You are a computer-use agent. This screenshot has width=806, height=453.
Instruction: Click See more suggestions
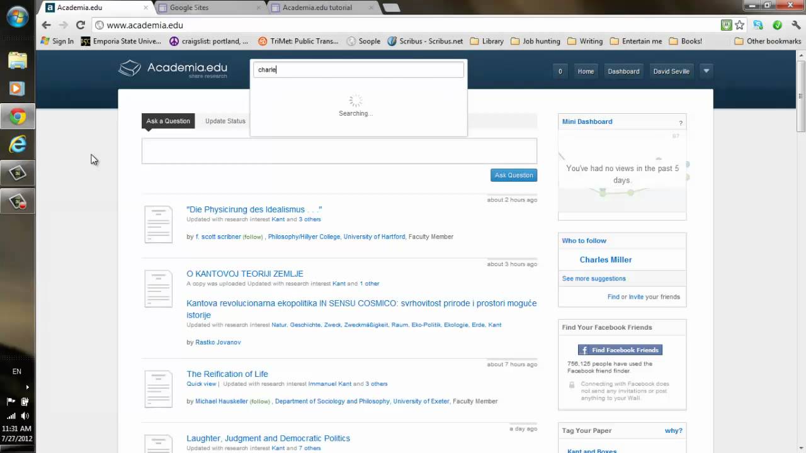[594, 278]
